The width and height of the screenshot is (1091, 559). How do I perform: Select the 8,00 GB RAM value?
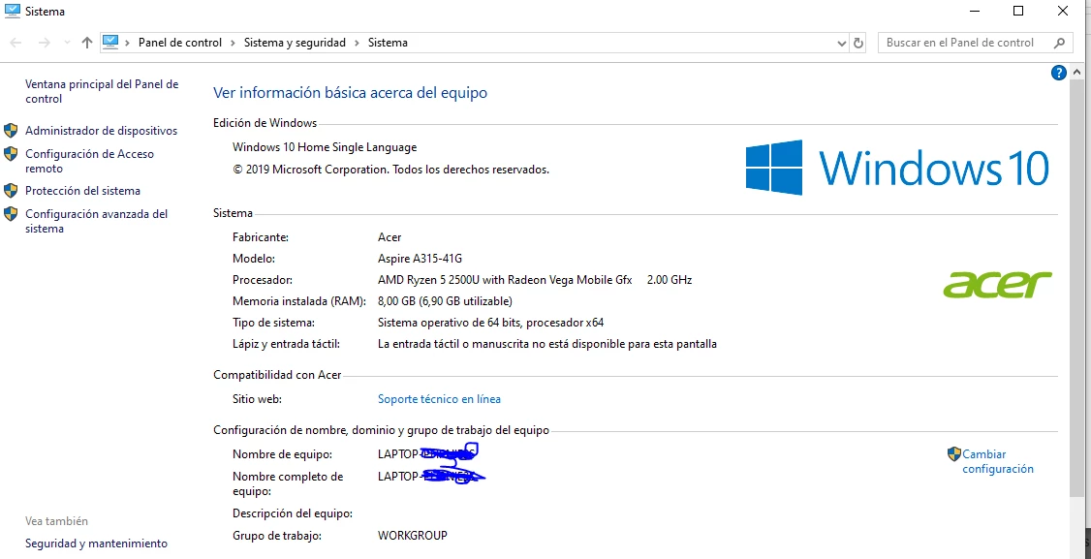(445, 301)
